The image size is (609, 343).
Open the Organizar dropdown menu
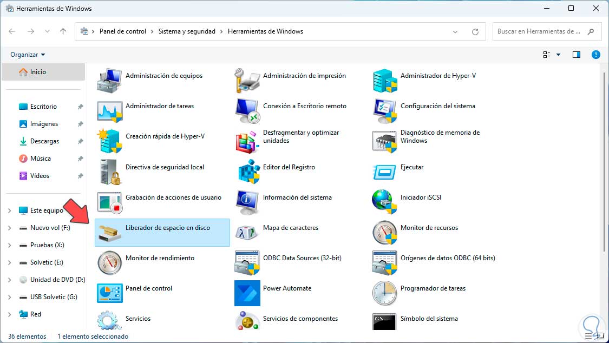28,55
